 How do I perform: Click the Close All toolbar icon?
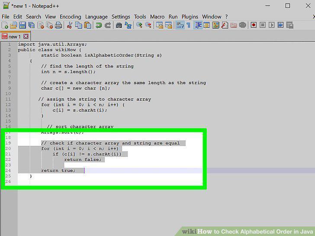49,25
